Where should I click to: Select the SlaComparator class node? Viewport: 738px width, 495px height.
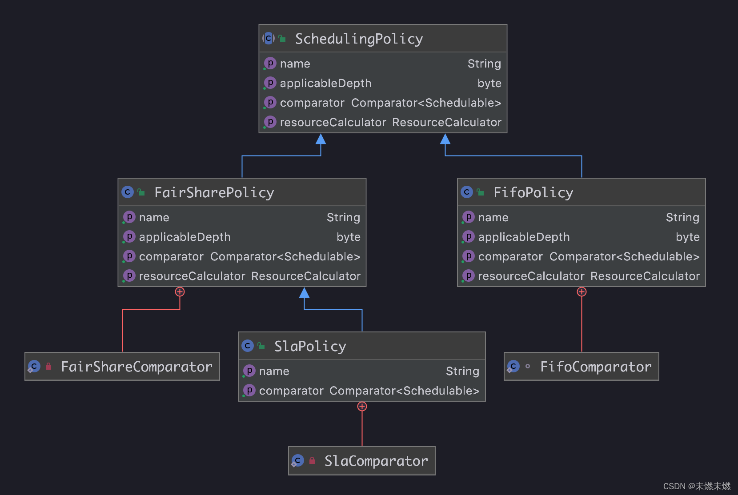(x=362, y=461)
